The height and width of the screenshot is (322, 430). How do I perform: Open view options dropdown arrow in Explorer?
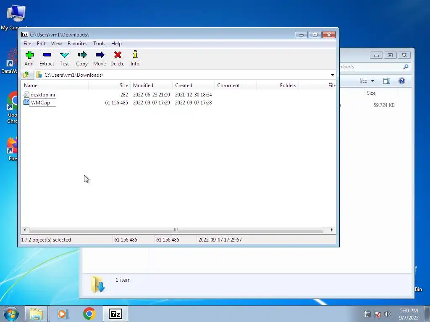pos(373,81)
